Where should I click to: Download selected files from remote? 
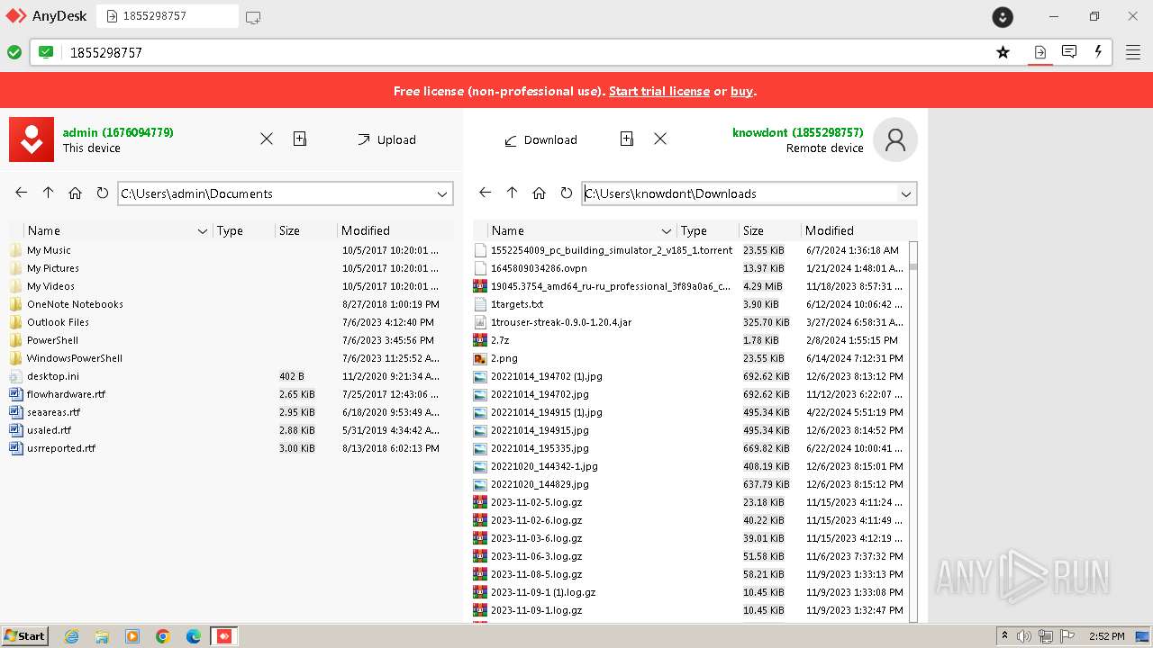point(540,139)
